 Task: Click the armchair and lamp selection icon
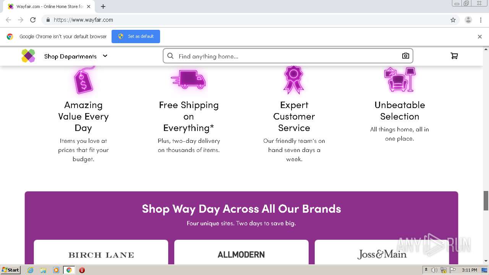[x=400, y=79]
